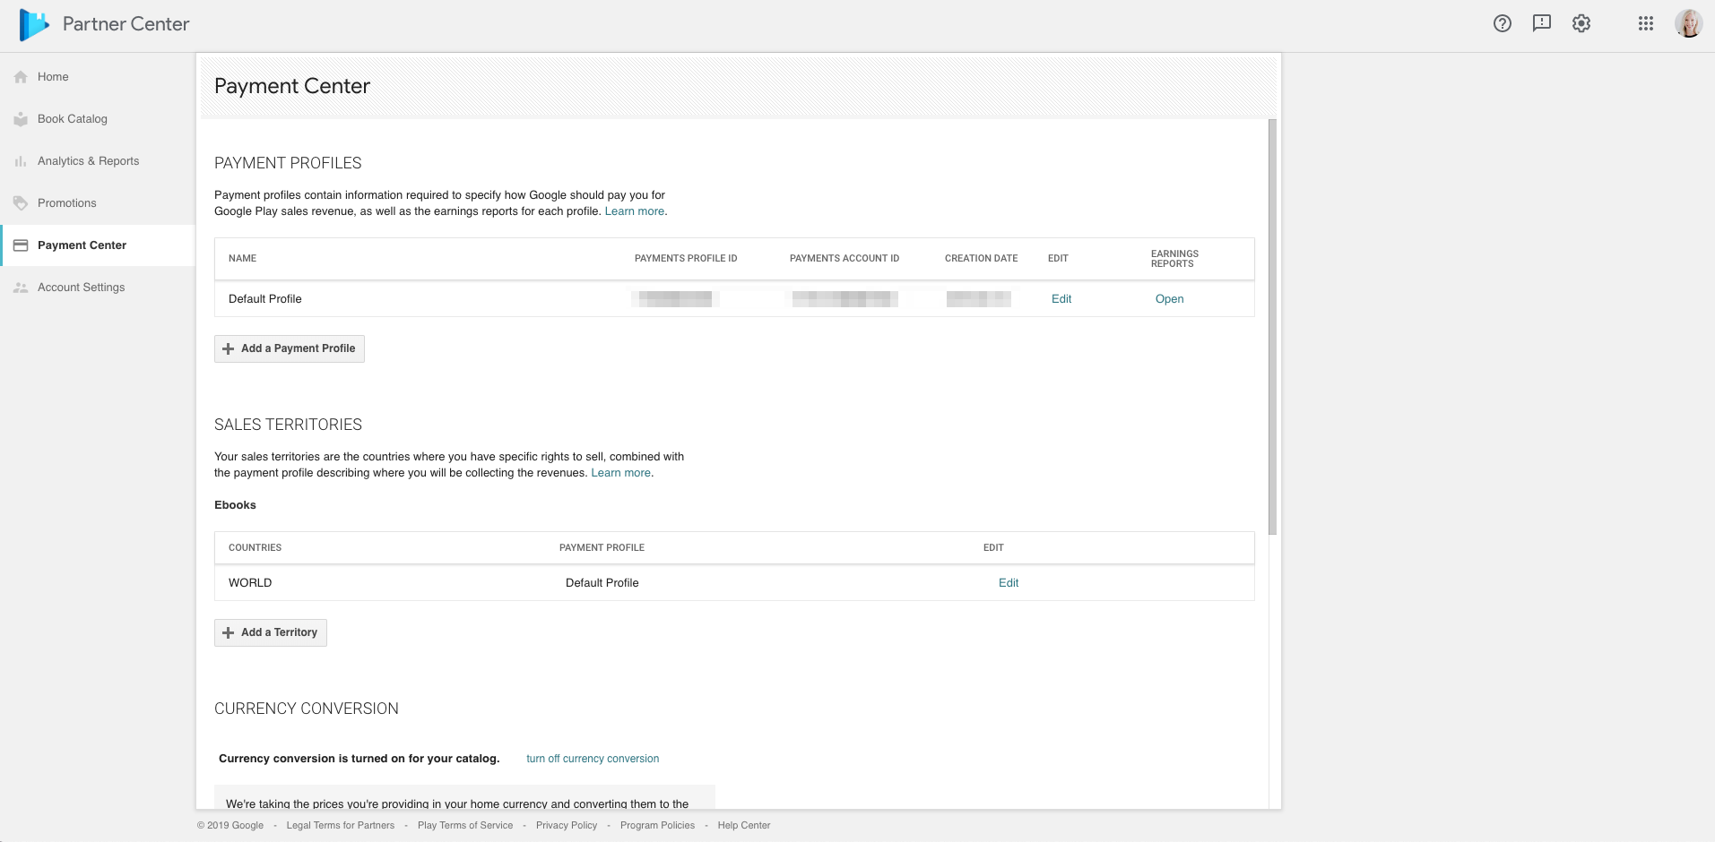The height and width of the screenshot is (842, 1715).
Task: Click the Payment Center card icon
Action: click(21, 245)
